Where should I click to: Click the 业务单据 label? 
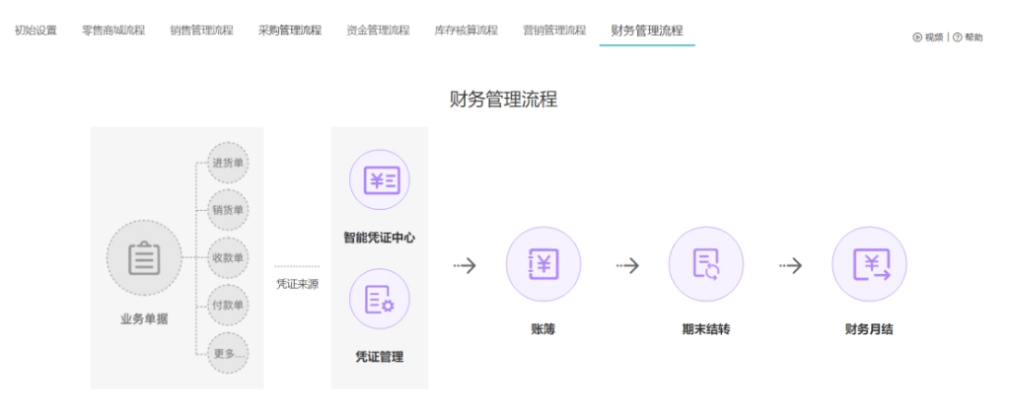144,319
